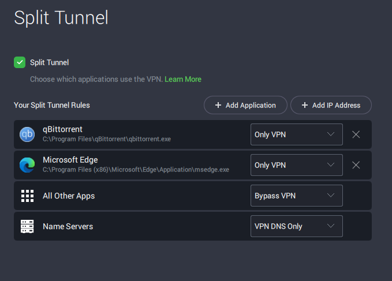
Task: Click the Add Application button
Action: [x=245, y=105]
